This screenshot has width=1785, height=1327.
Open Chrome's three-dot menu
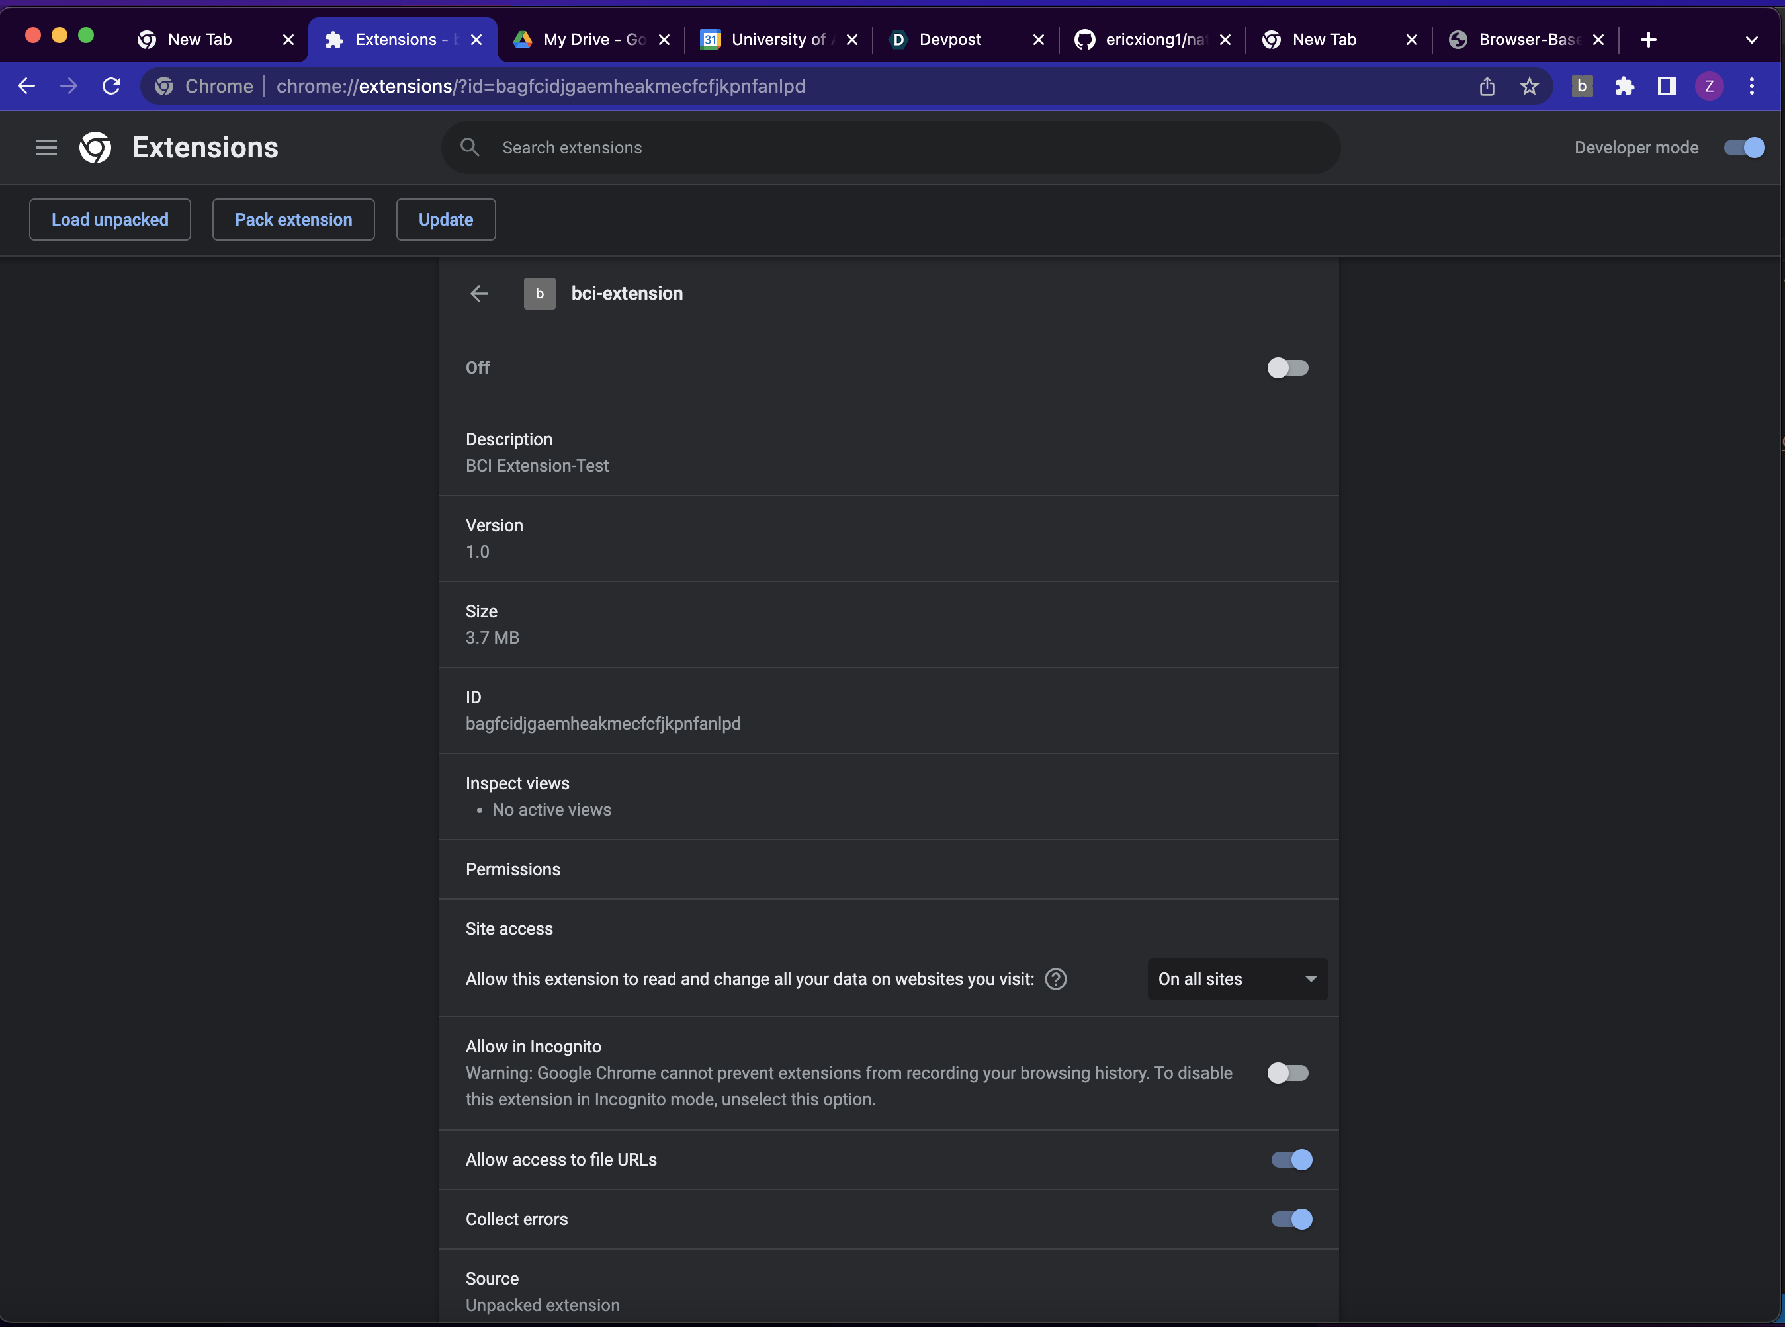coord(1752,86)
